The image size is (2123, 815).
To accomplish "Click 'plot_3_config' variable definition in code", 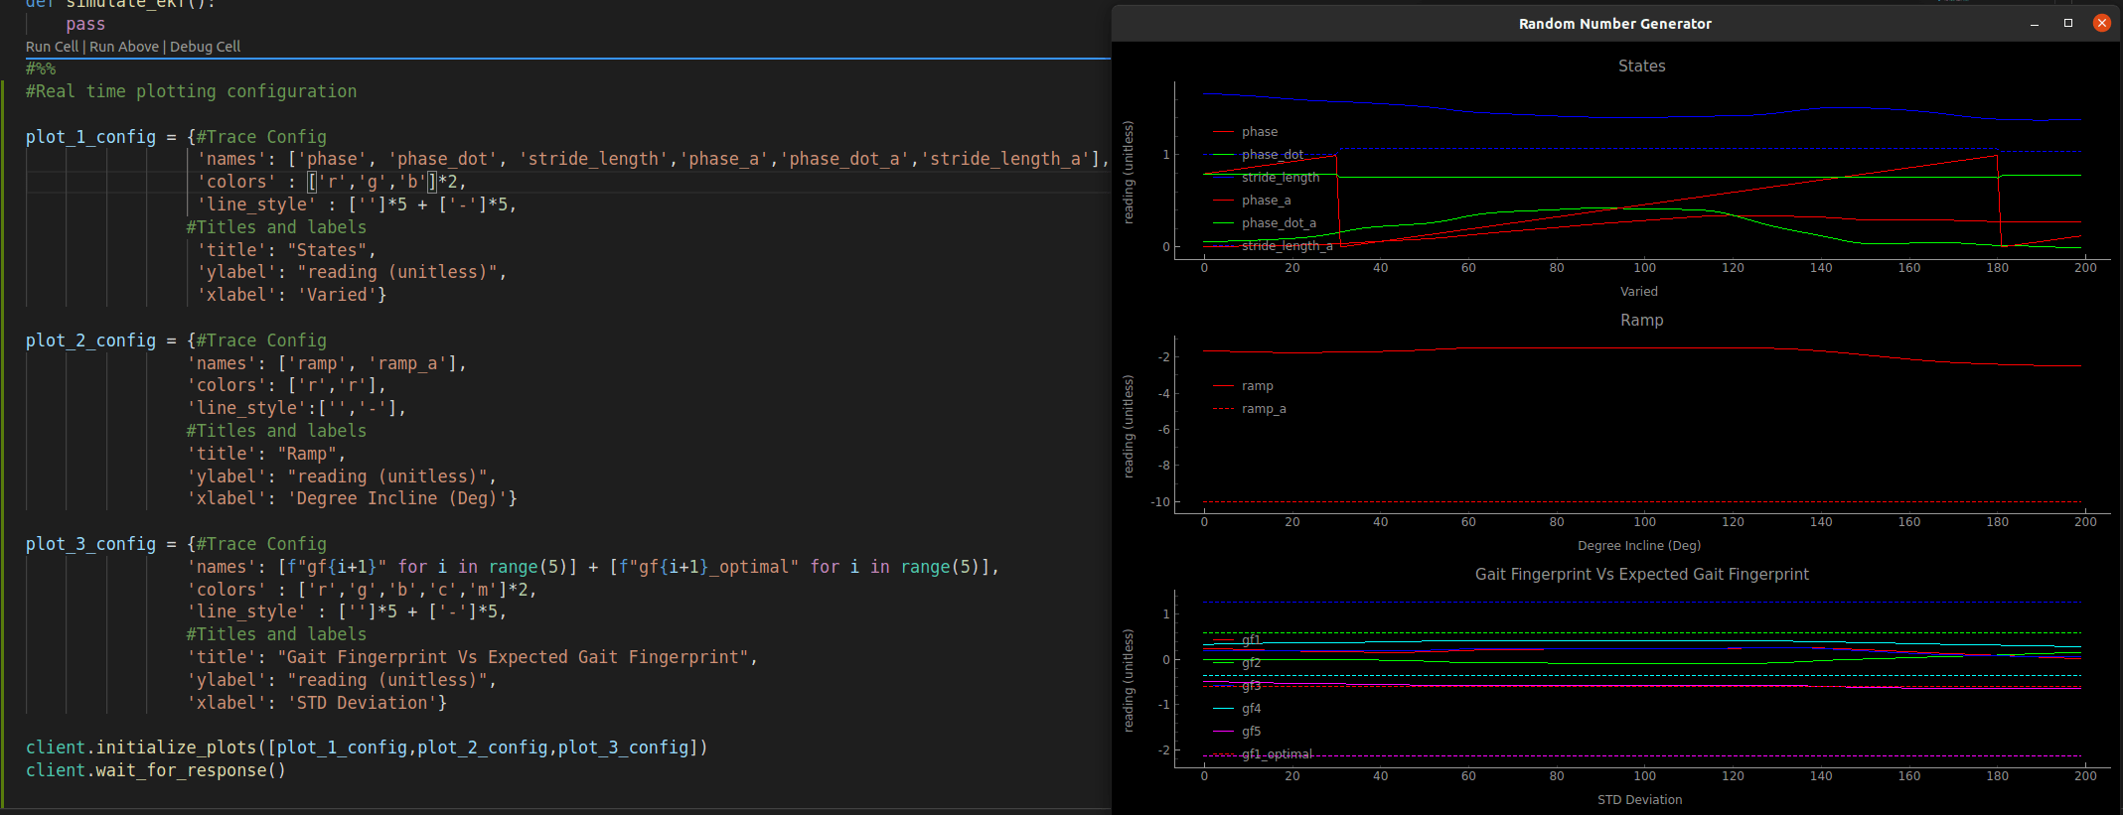I will pyautogui.click(x=90, y=544).
